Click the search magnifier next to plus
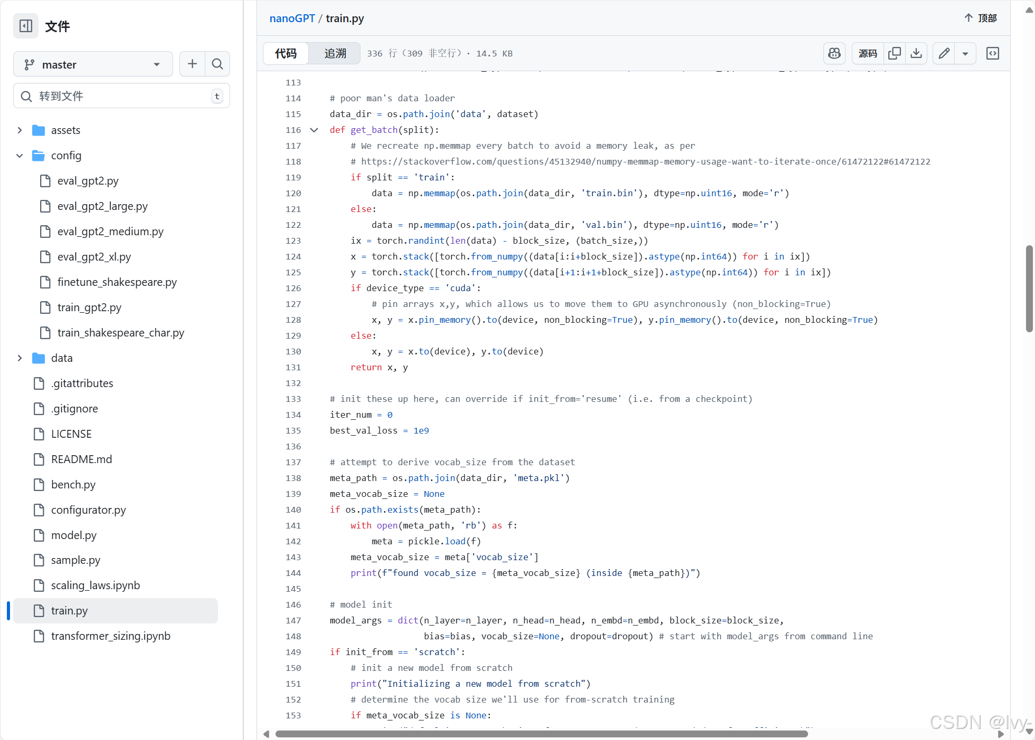Image resolution: width=1035 pixels, height=740 pixels. point(217,64)
